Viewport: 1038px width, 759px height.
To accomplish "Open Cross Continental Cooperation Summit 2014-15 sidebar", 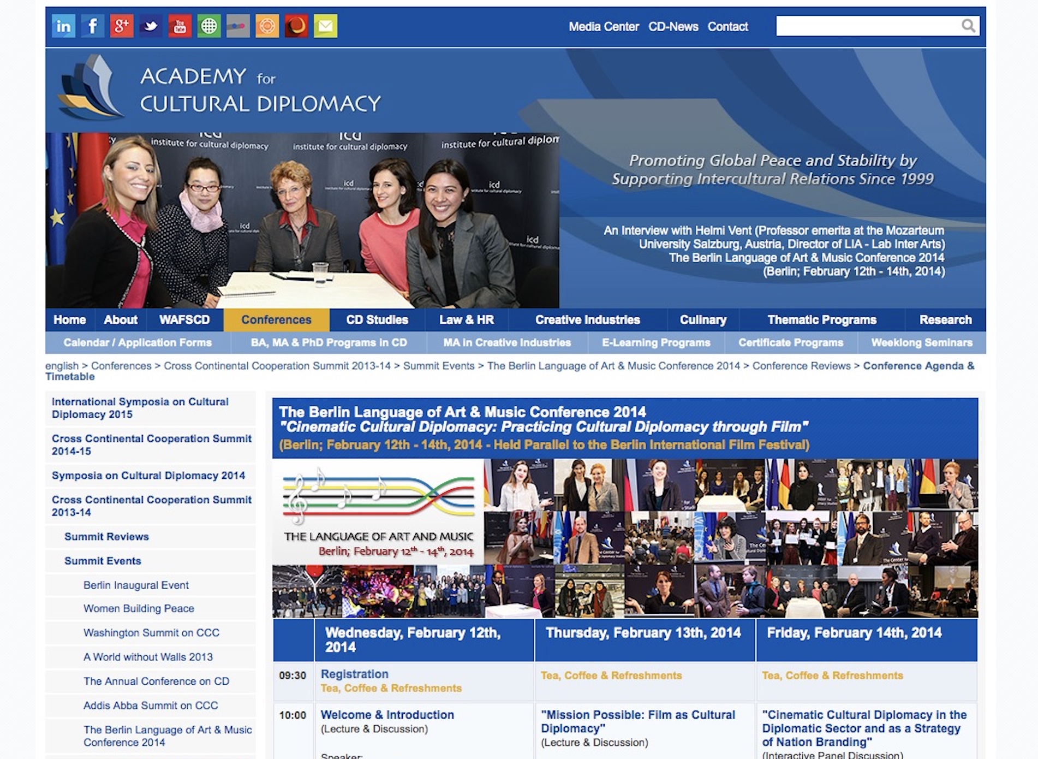I will pos(150,445).
